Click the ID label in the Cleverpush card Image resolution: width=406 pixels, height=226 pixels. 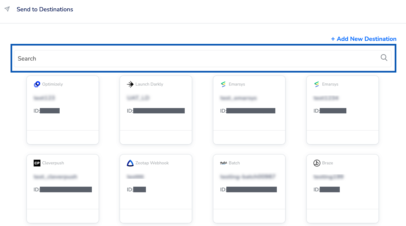pyautogui.click(x=37, y=189)
